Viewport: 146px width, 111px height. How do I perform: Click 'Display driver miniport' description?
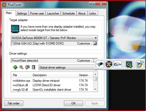pyautogui.click(x=46, y=81)
